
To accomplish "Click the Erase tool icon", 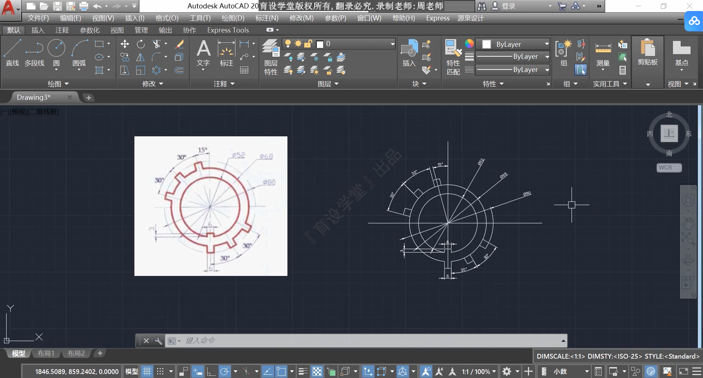I will 179,44.
